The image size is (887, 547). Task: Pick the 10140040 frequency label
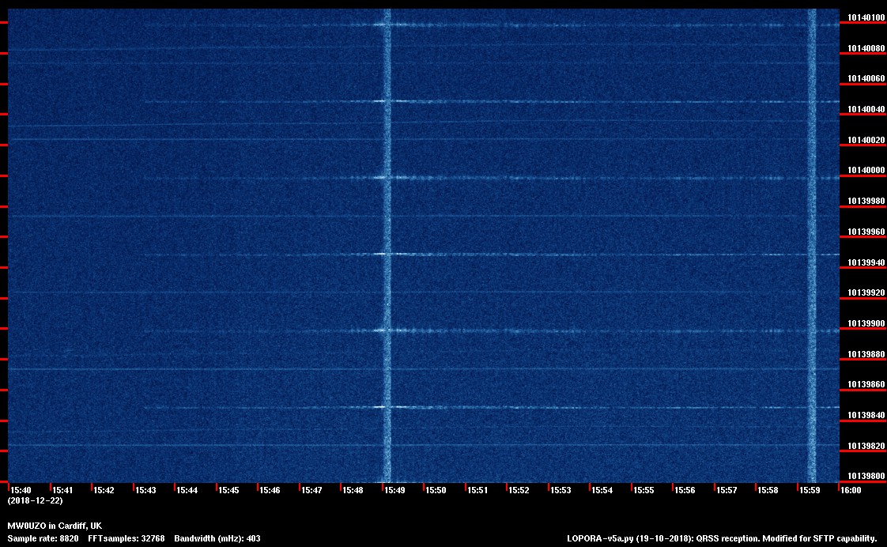click(x=866, y=110)
